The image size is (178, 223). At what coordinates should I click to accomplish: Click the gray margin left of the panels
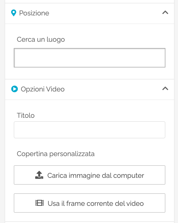click(2, 114)
